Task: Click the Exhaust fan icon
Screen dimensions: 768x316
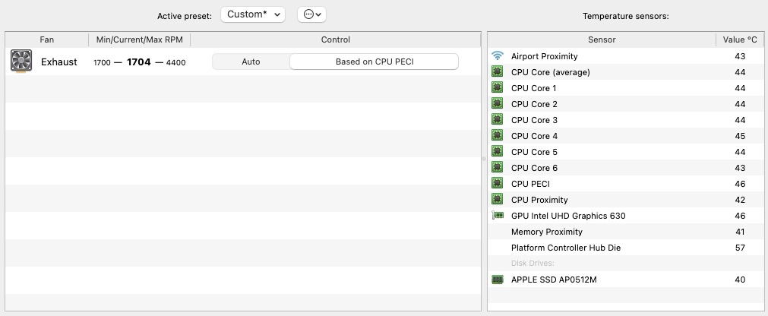Action: 21,62
